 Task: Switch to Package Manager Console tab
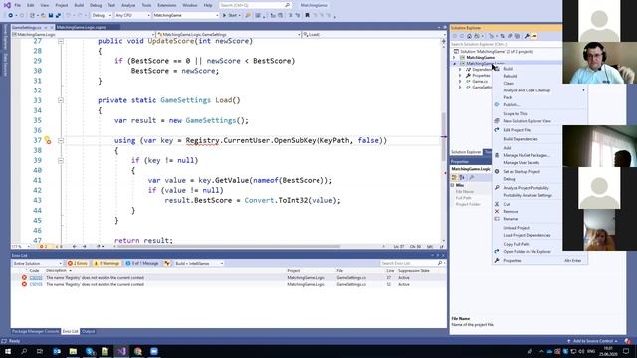36,331
